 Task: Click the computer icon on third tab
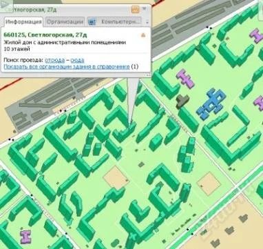92,22
